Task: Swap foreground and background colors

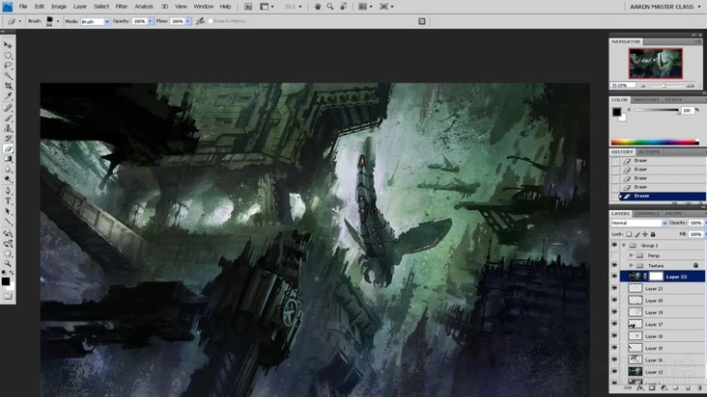Action: (12, 273)
